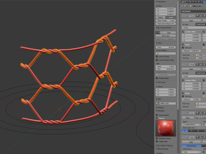Uncheck Merge in the second Array modifier
206x154 pixels.
click(x=183, y=93)
